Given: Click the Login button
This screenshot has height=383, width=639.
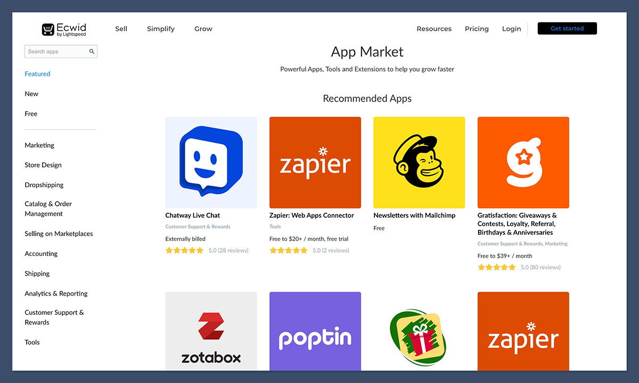Looking at the screenshot, I should (511, 29).
